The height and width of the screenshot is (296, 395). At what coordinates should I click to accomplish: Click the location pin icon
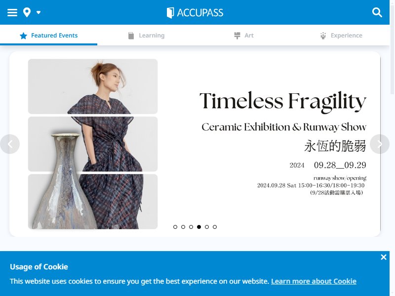27,12
